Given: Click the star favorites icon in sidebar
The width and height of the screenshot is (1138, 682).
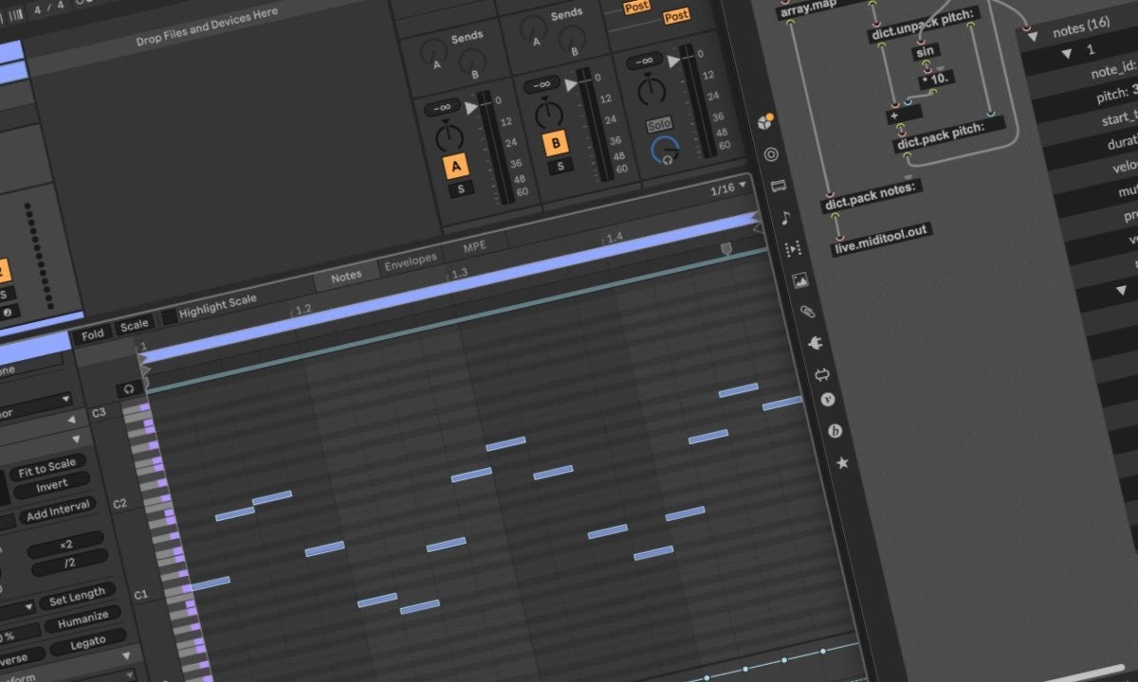Looking at the screenshot, I should pos(841,463).
